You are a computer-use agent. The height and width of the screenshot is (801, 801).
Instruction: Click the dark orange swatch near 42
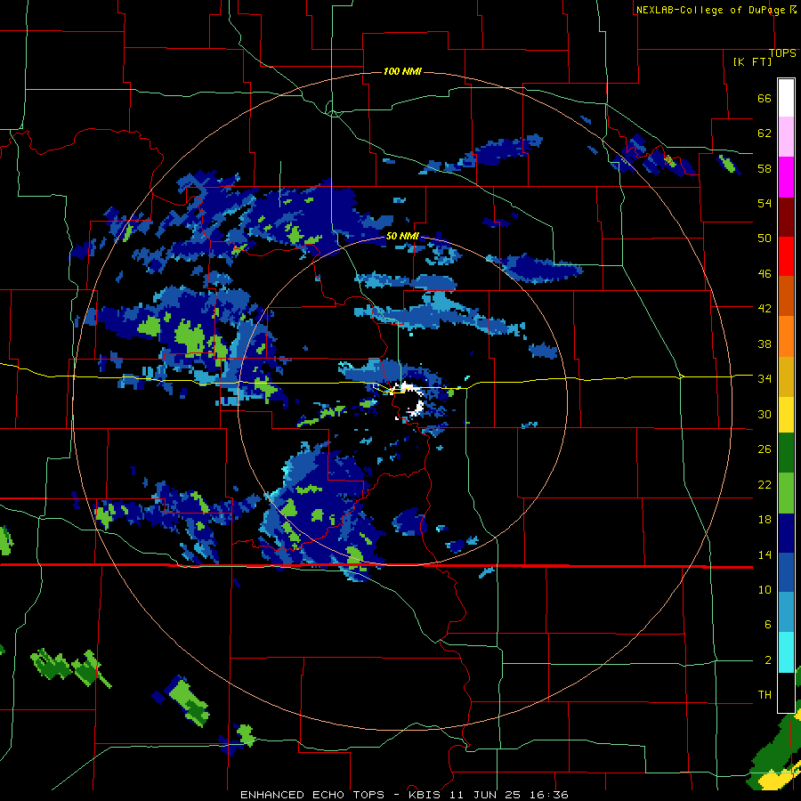click(786, 295)
